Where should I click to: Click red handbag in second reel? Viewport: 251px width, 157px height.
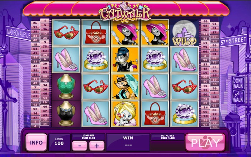[96, 32]
